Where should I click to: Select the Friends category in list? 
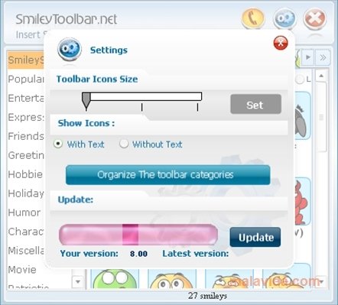click(x=26, y=136)
